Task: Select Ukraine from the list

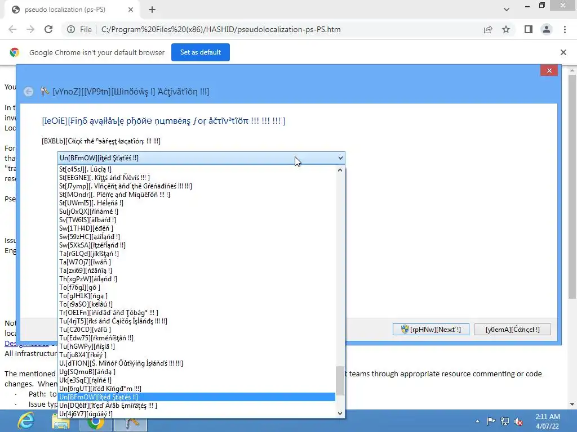Action: 197,381
